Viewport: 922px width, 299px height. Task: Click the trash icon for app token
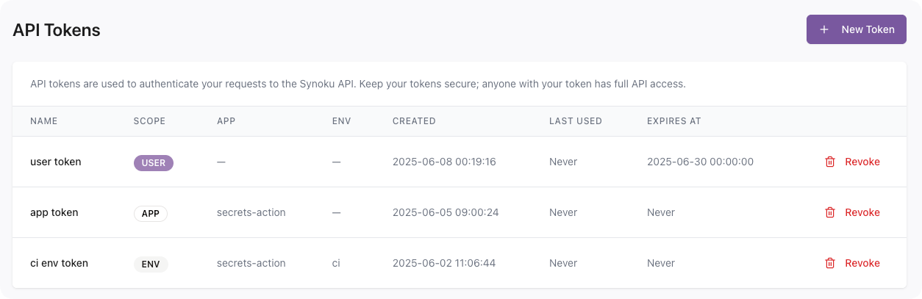point(830,212)
